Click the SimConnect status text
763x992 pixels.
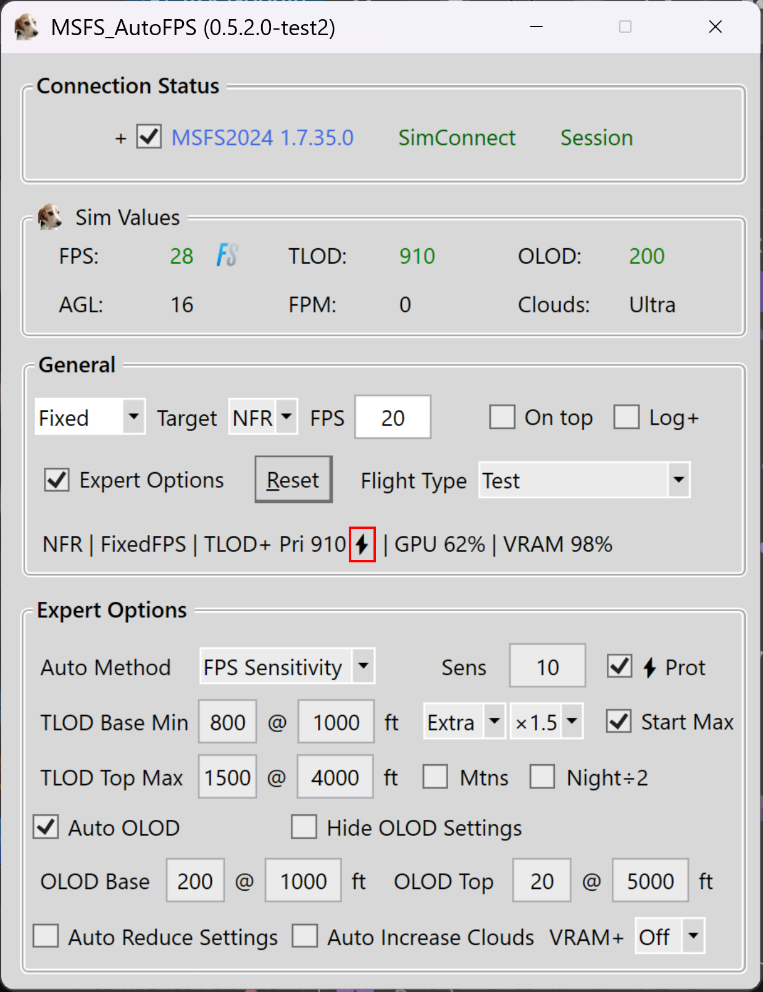click(x=457, y=138)
